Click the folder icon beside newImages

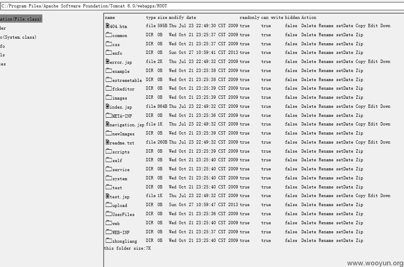[x=109, y=133]
